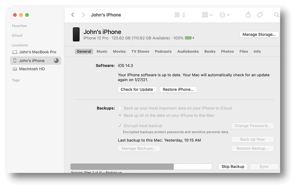Open the ellipsis action menu

[x=225, y=15]
